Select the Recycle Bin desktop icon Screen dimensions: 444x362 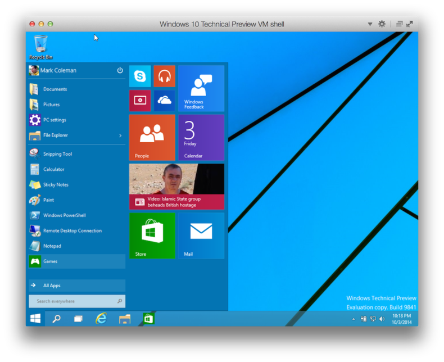41,47
